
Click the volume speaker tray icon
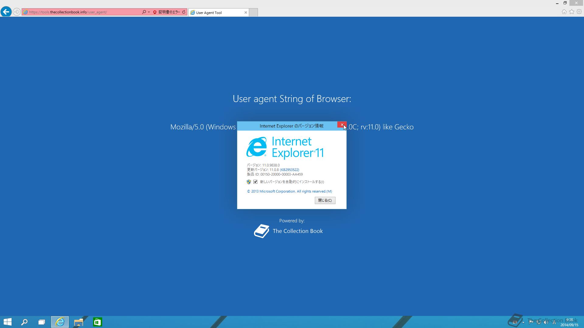(546, 322)
